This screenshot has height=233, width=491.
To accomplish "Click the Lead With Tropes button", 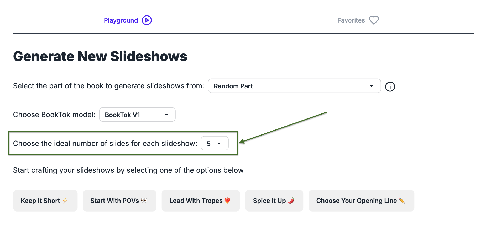I will 200,201.
